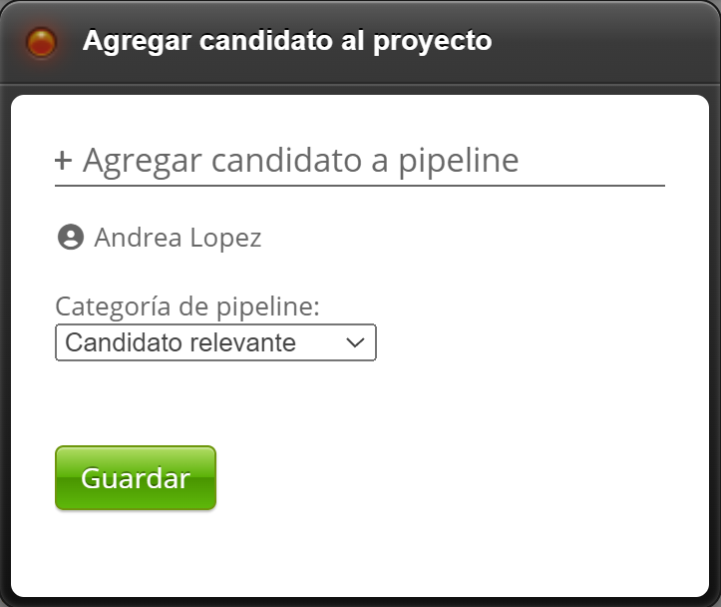
Task: Open the Candidato relevante dropdown
Action: point(215,342)
